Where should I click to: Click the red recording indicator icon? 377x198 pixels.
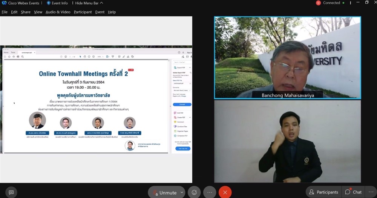pos(319,3)
